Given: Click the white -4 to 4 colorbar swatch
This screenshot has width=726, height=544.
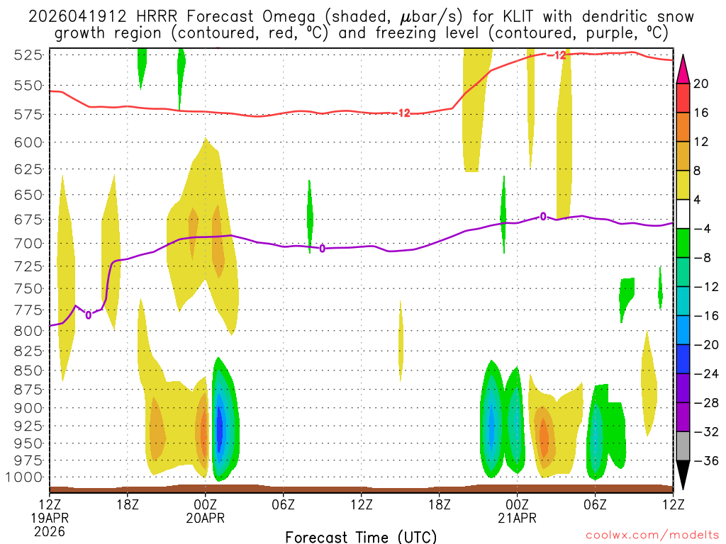Looking at the screenshot, I should coord(683,214).
